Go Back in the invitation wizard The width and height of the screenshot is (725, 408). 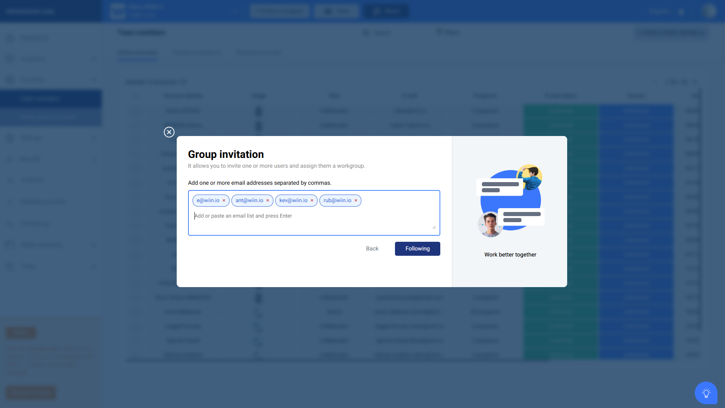[x=372, y=249]
